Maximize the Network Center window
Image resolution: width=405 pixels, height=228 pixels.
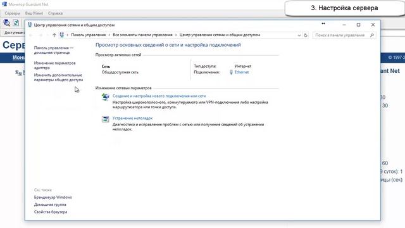tap(359, 25)
